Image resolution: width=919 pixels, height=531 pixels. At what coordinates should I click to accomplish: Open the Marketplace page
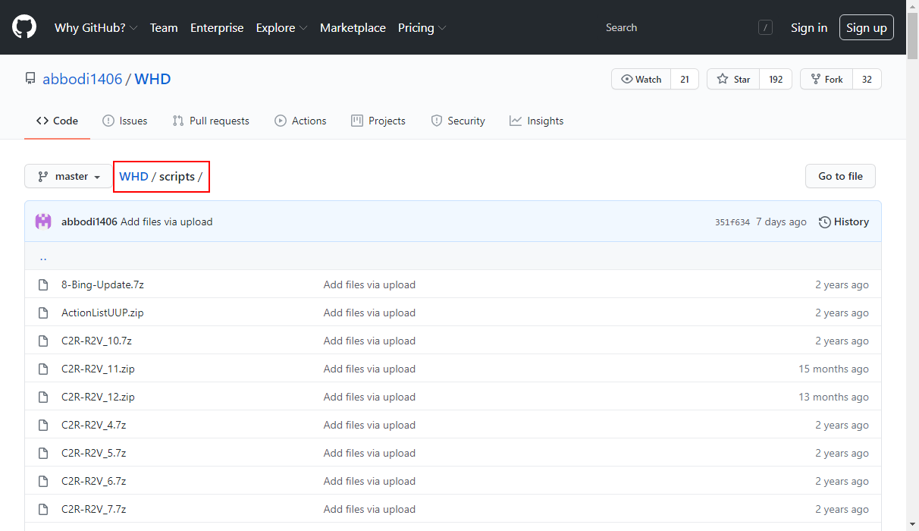point(353,27)
